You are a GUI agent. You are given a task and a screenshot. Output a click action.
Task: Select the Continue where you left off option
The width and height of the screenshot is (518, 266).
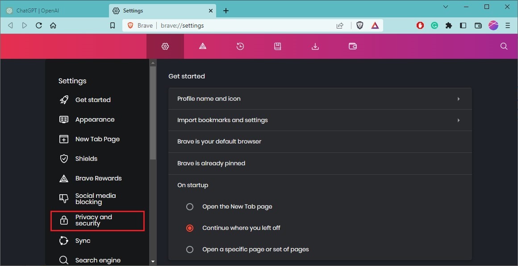coord(189,228)
